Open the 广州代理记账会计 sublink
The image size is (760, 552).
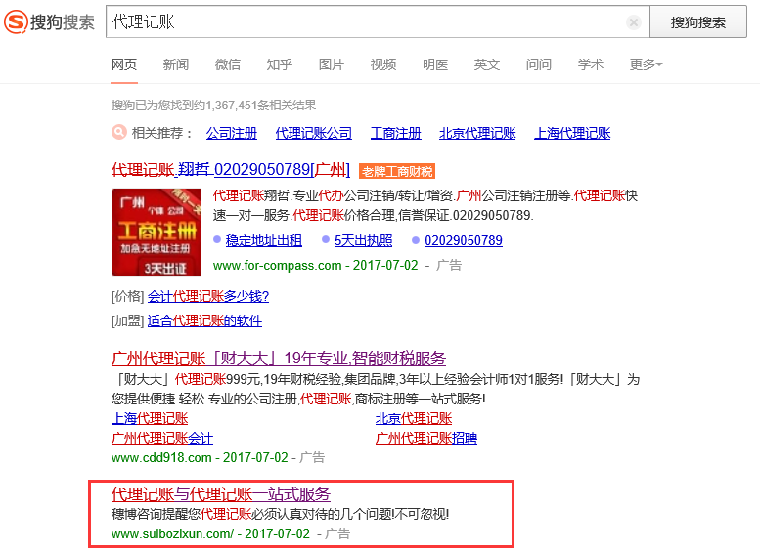162,439
